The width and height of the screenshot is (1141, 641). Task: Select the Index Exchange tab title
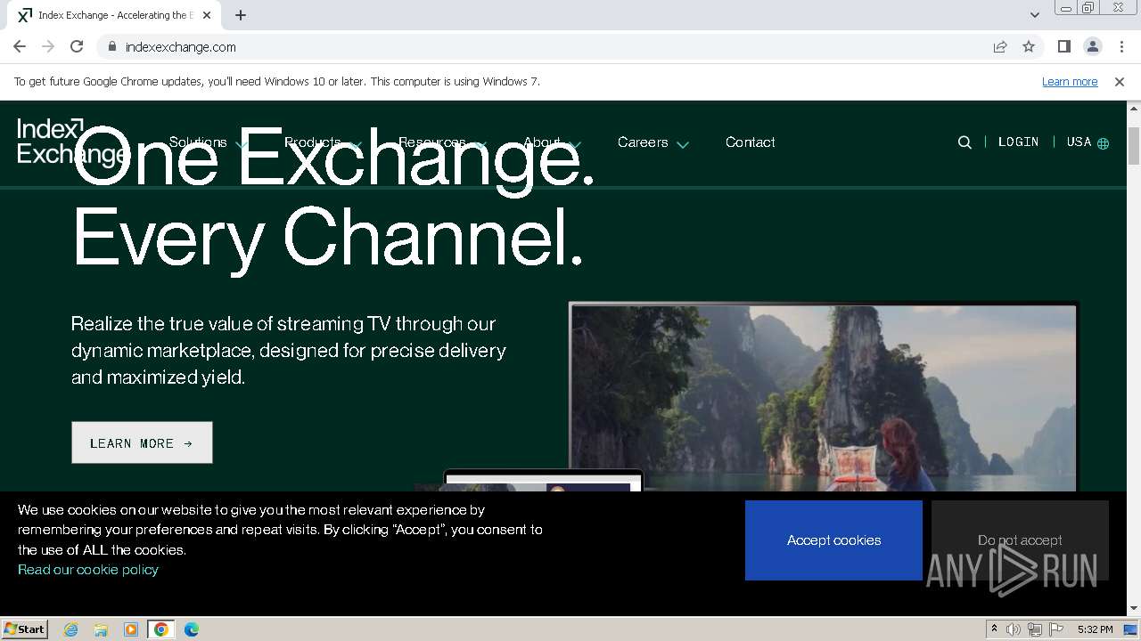(x=116, y=15)
